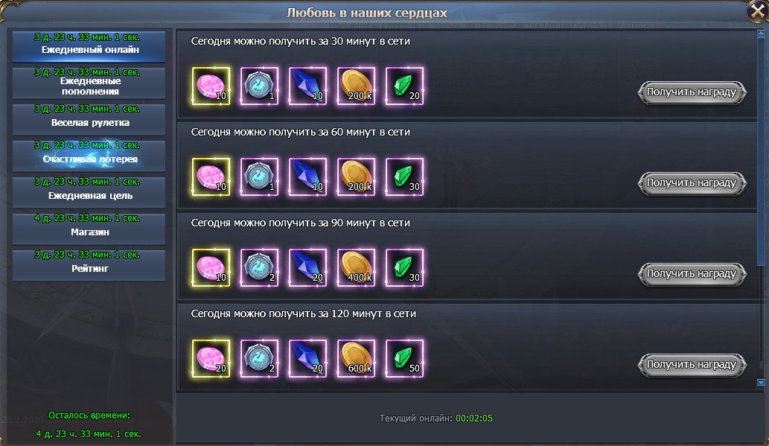Claim reward for 30 minutes online
Screen dimensions: 769x446
(x=692, y=92)
